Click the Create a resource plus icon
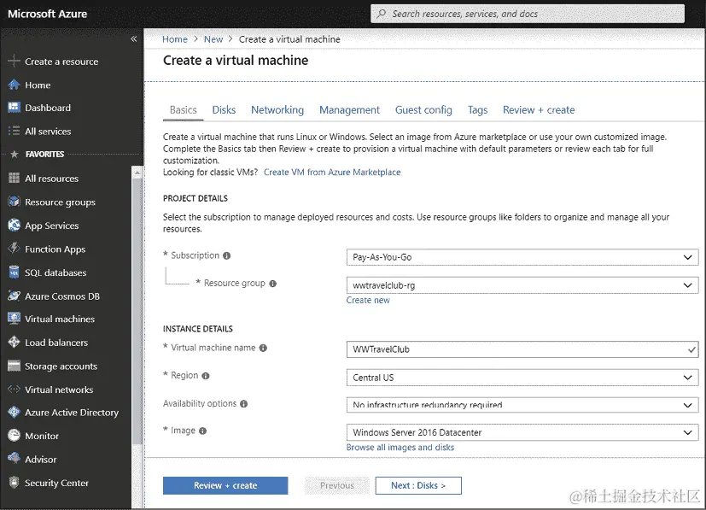 pyautogui.click(x=14, y=61)
